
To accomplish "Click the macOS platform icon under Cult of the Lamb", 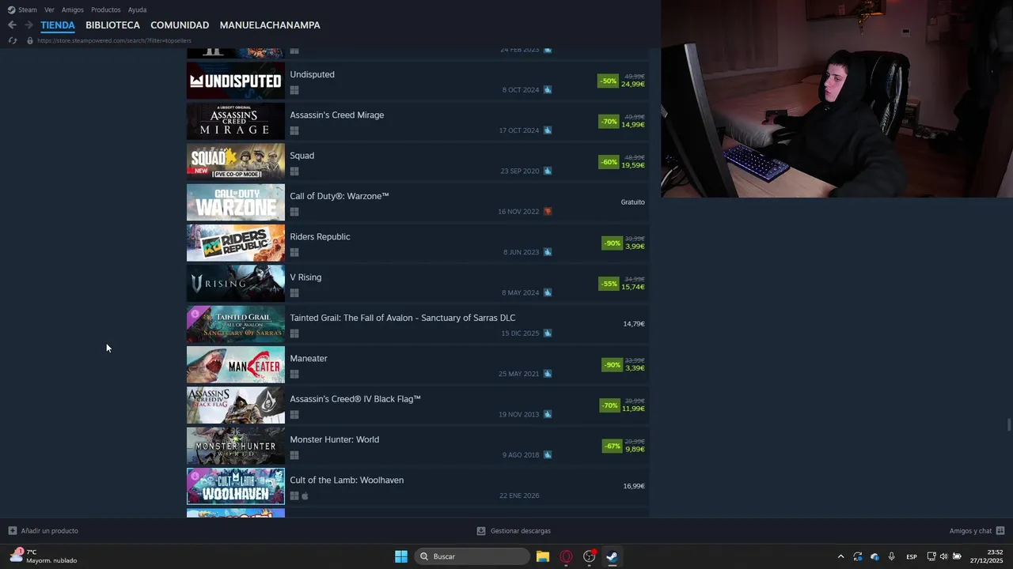I will pyautogui.click(x=305, y=496).
